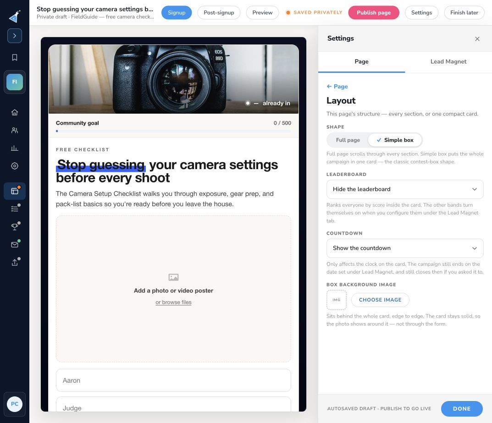
Task: Open the envelope email sidebar icon
Action: [x=14, y=245]
